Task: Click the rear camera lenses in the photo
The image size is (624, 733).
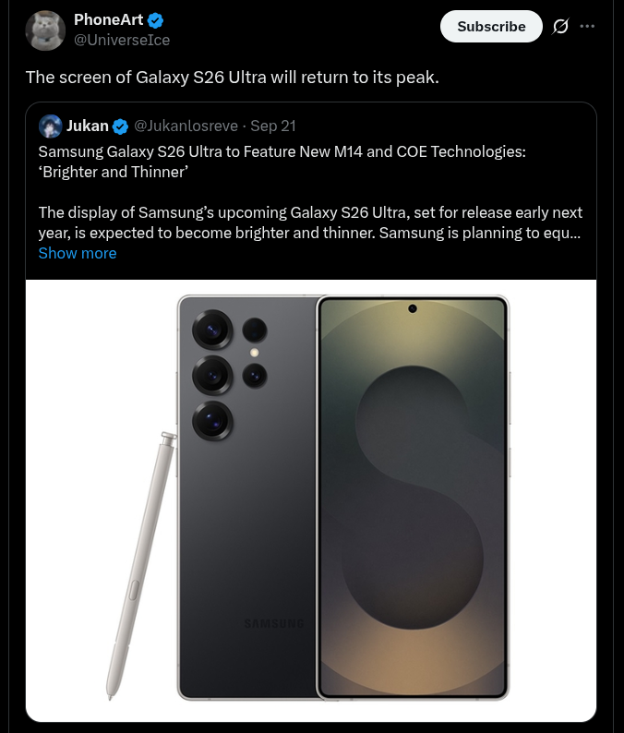Action: [214, 375]
